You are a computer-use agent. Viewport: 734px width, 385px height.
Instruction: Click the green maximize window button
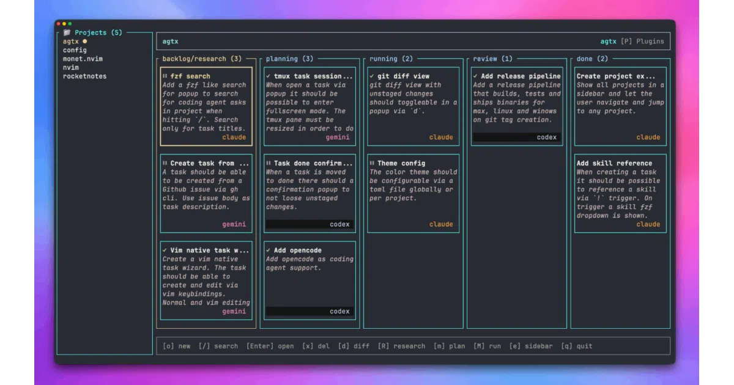pos(70,24)
